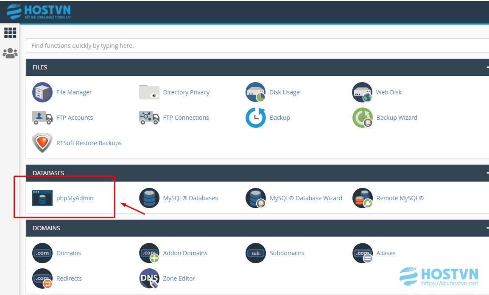Click the Web Disk globe icon
The height and width of the screenshot is (295, 489).
(362, 92)
